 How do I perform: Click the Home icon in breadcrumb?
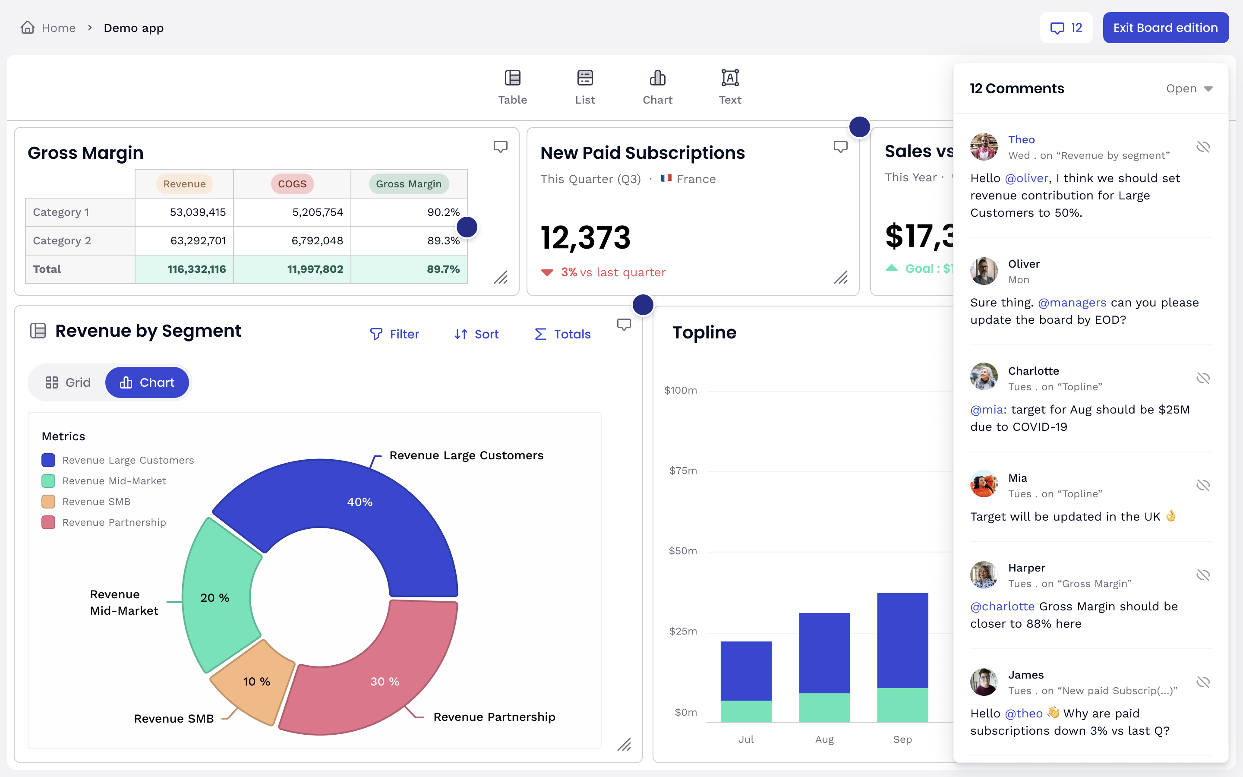click(28, 27)
